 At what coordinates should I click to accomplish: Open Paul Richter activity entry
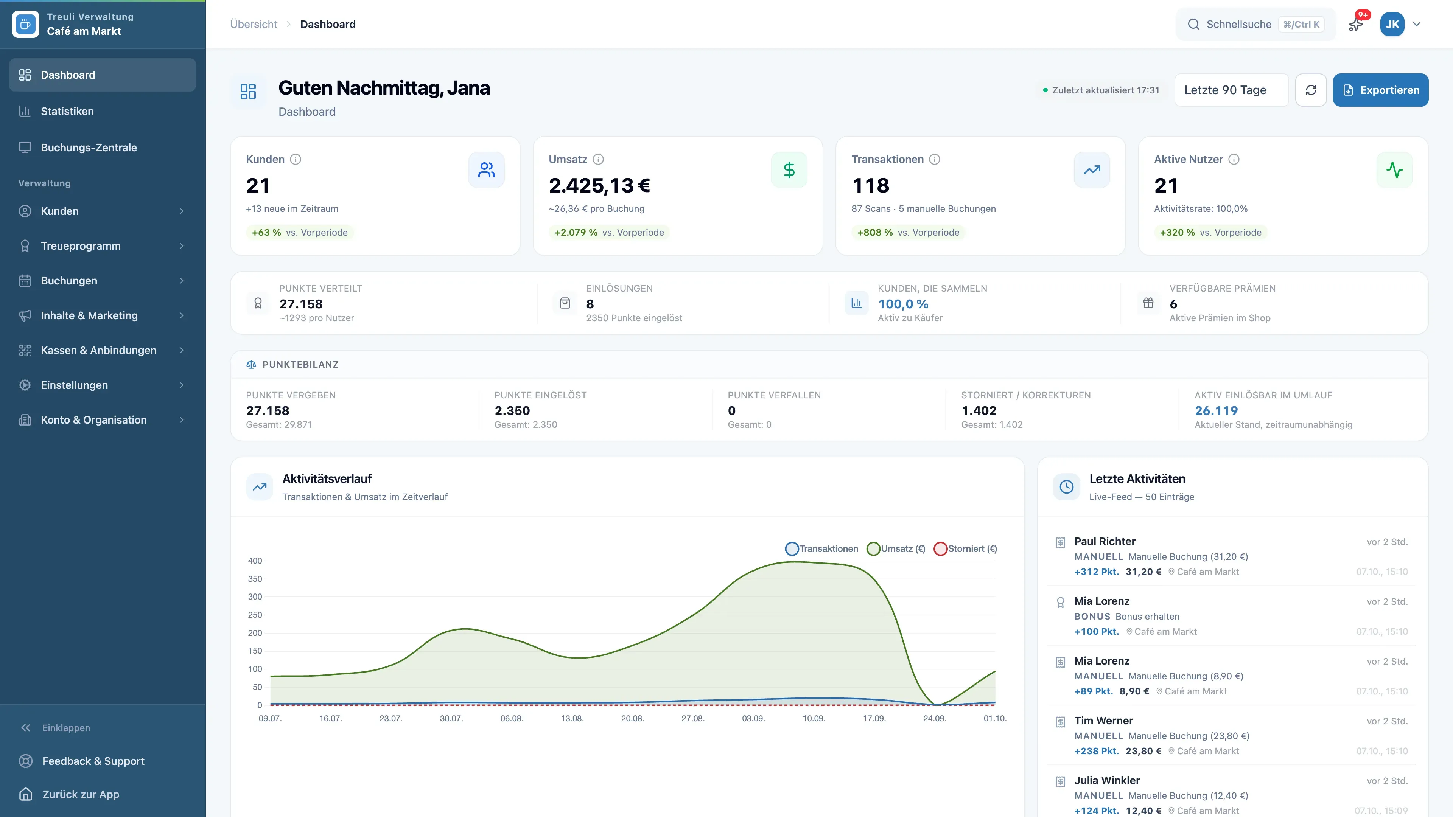click(x=1232, y=556)
